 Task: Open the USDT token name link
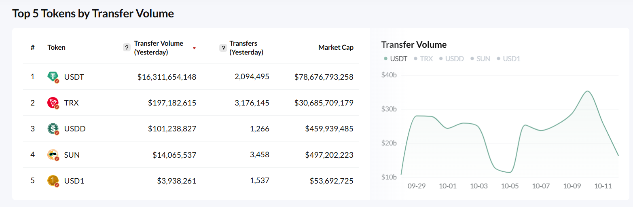tap(74, 77)
